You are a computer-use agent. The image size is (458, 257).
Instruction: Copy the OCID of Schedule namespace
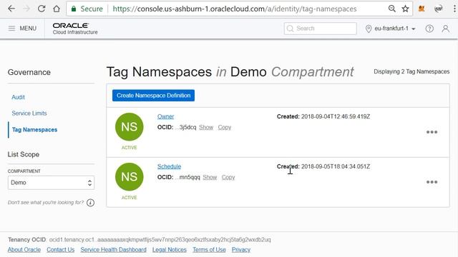click(x=228, y=177)
